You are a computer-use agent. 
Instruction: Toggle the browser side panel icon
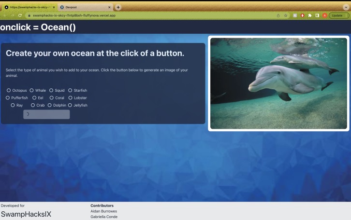pos(317,15)
